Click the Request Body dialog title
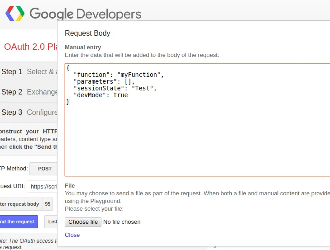 pyautogui.click(x=87, y=33)
